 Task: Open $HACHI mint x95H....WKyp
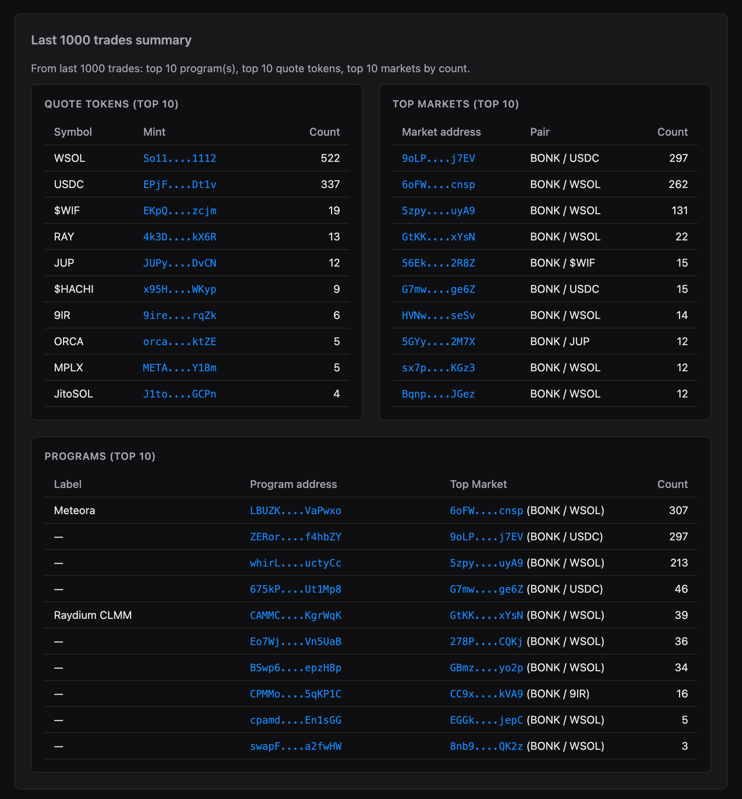180,289
